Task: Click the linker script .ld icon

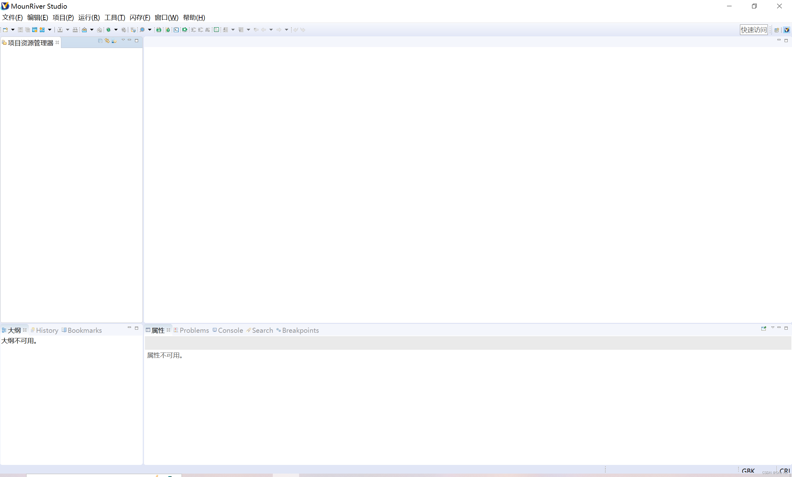Action: point(159,30)
